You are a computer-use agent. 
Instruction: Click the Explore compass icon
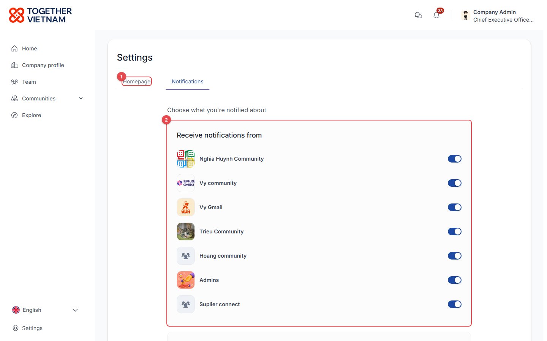coord(14,115)
